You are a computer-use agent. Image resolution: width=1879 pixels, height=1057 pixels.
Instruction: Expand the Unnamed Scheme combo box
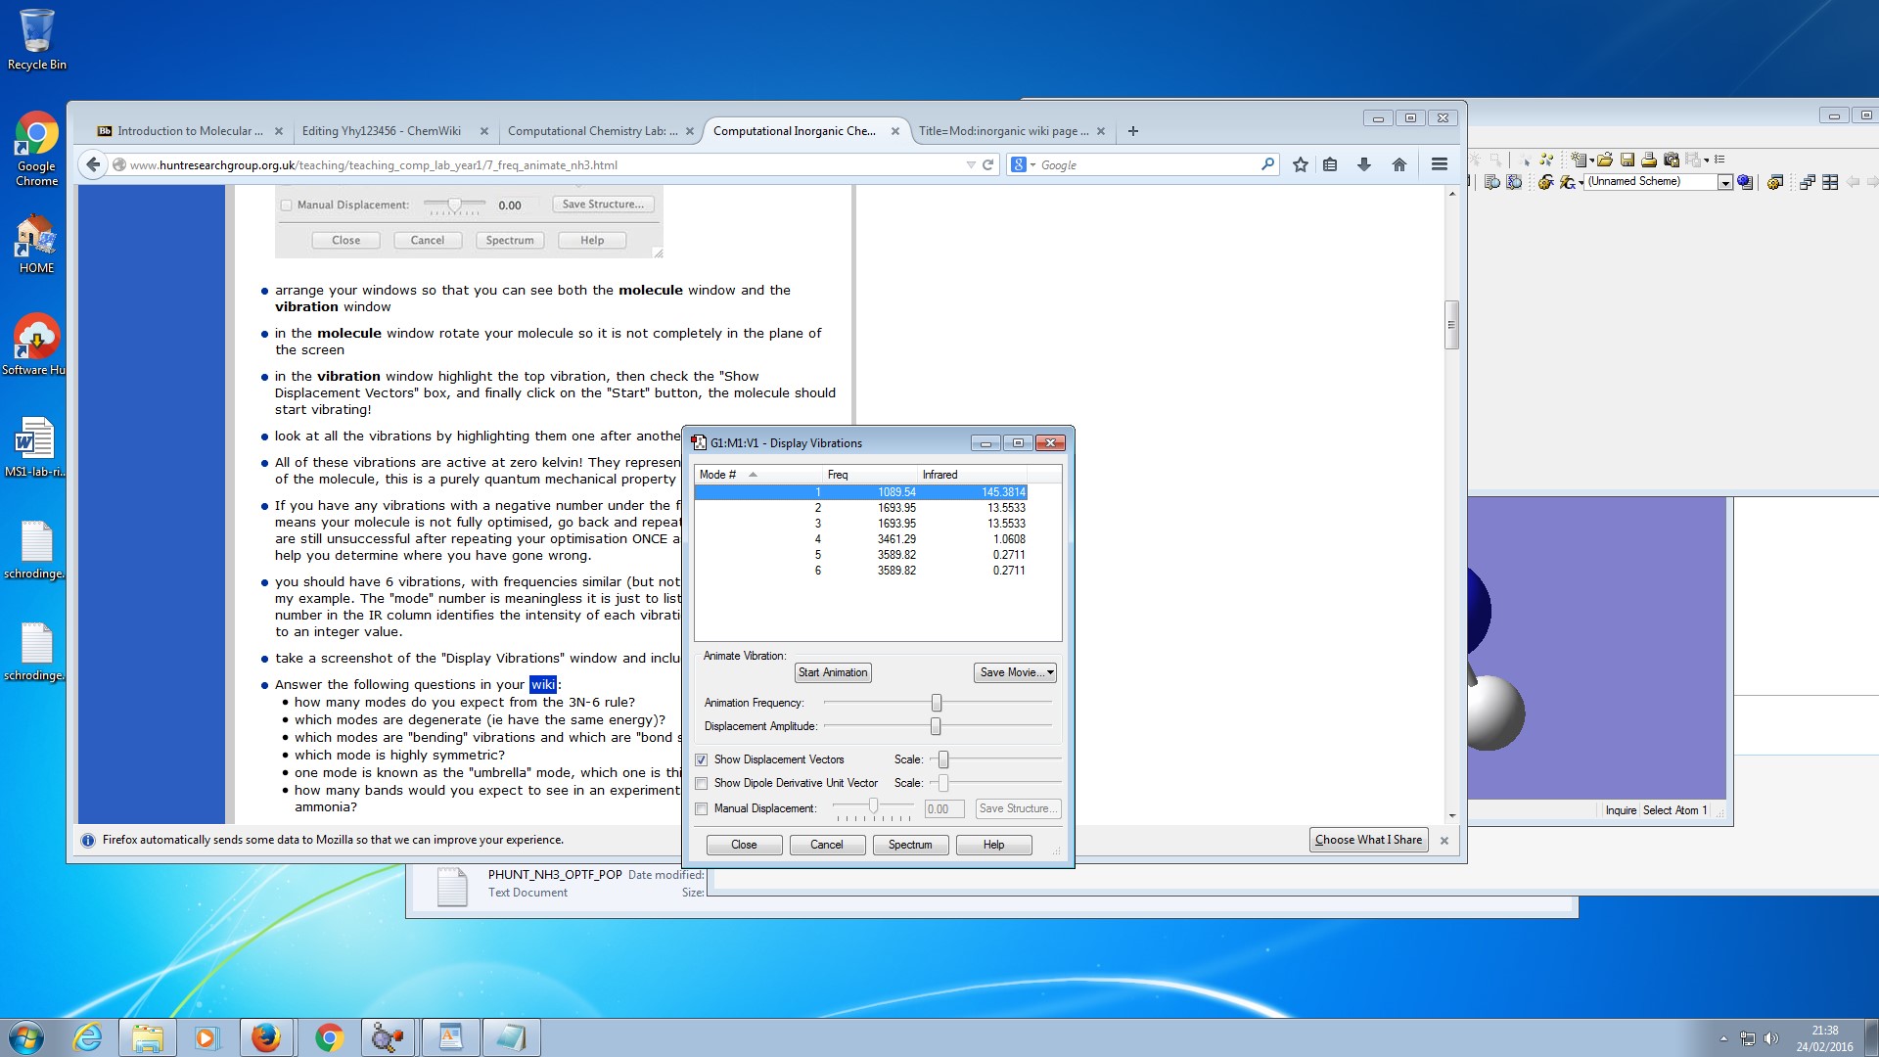tap(1725, 182)
